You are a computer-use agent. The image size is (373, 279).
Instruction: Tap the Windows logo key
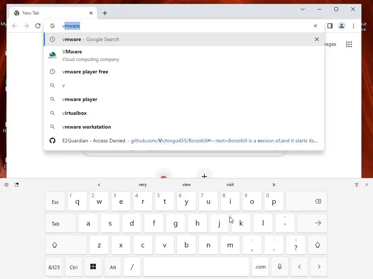(93, 267)
